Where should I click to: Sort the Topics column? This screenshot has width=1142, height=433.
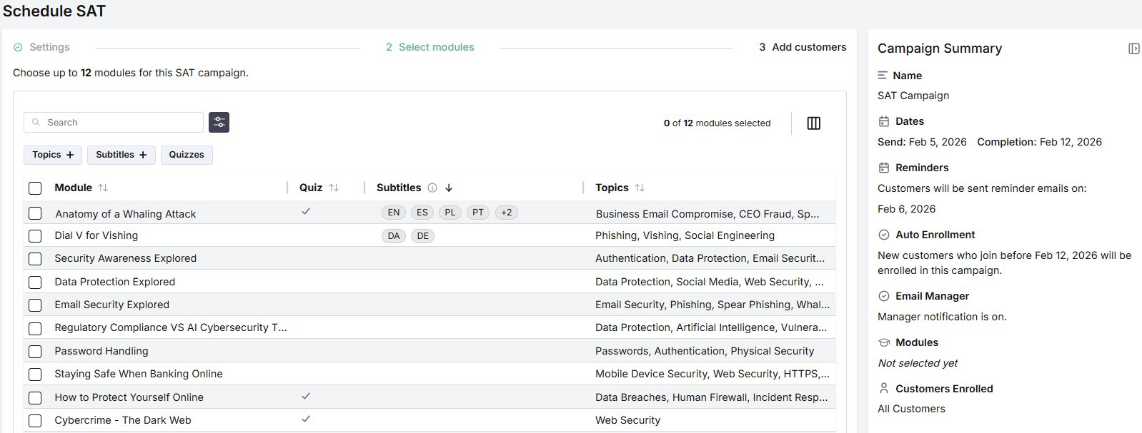(x=640, y=188)
